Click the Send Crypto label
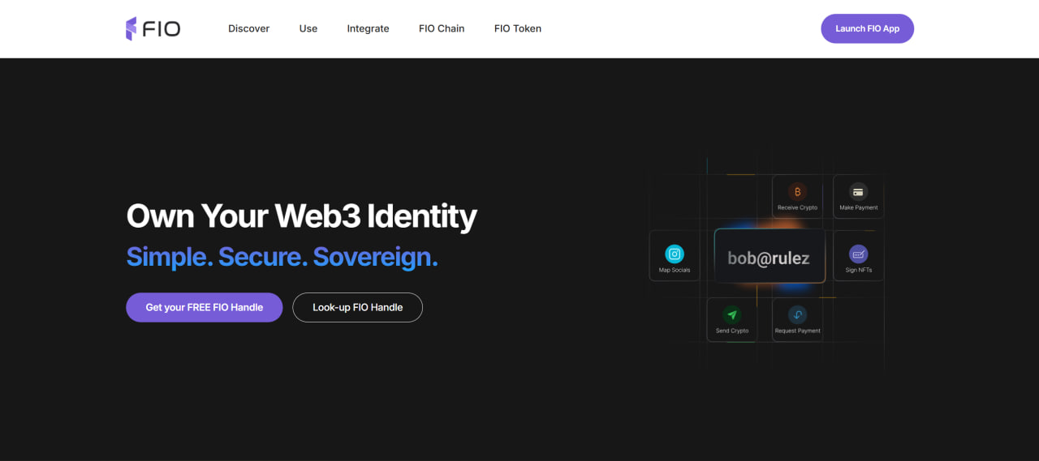Image resolution: width=1039 pixels, height=461 pixels. coord(732,331)
